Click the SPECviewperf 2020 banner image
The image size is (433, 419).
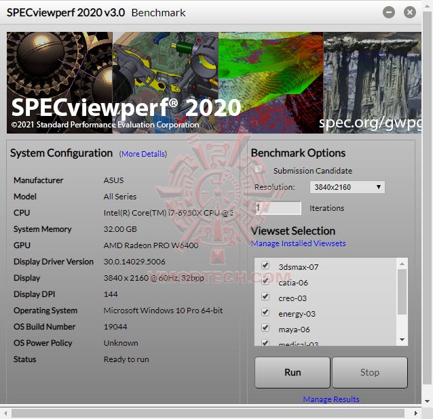[x=214, y=83]
